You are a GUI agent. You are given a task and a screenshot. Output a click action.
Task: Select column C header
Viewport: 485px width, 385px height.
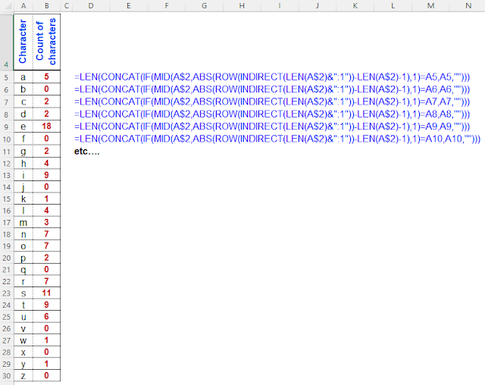[66, 5]
